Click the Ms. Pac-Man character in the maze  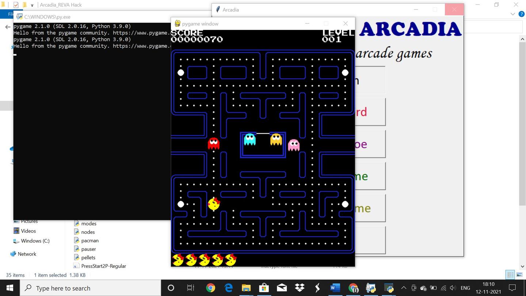point(214,204)
